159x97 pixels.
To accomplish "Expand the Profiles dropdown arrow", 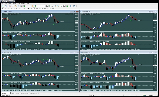I will click(x=8, y=6).
